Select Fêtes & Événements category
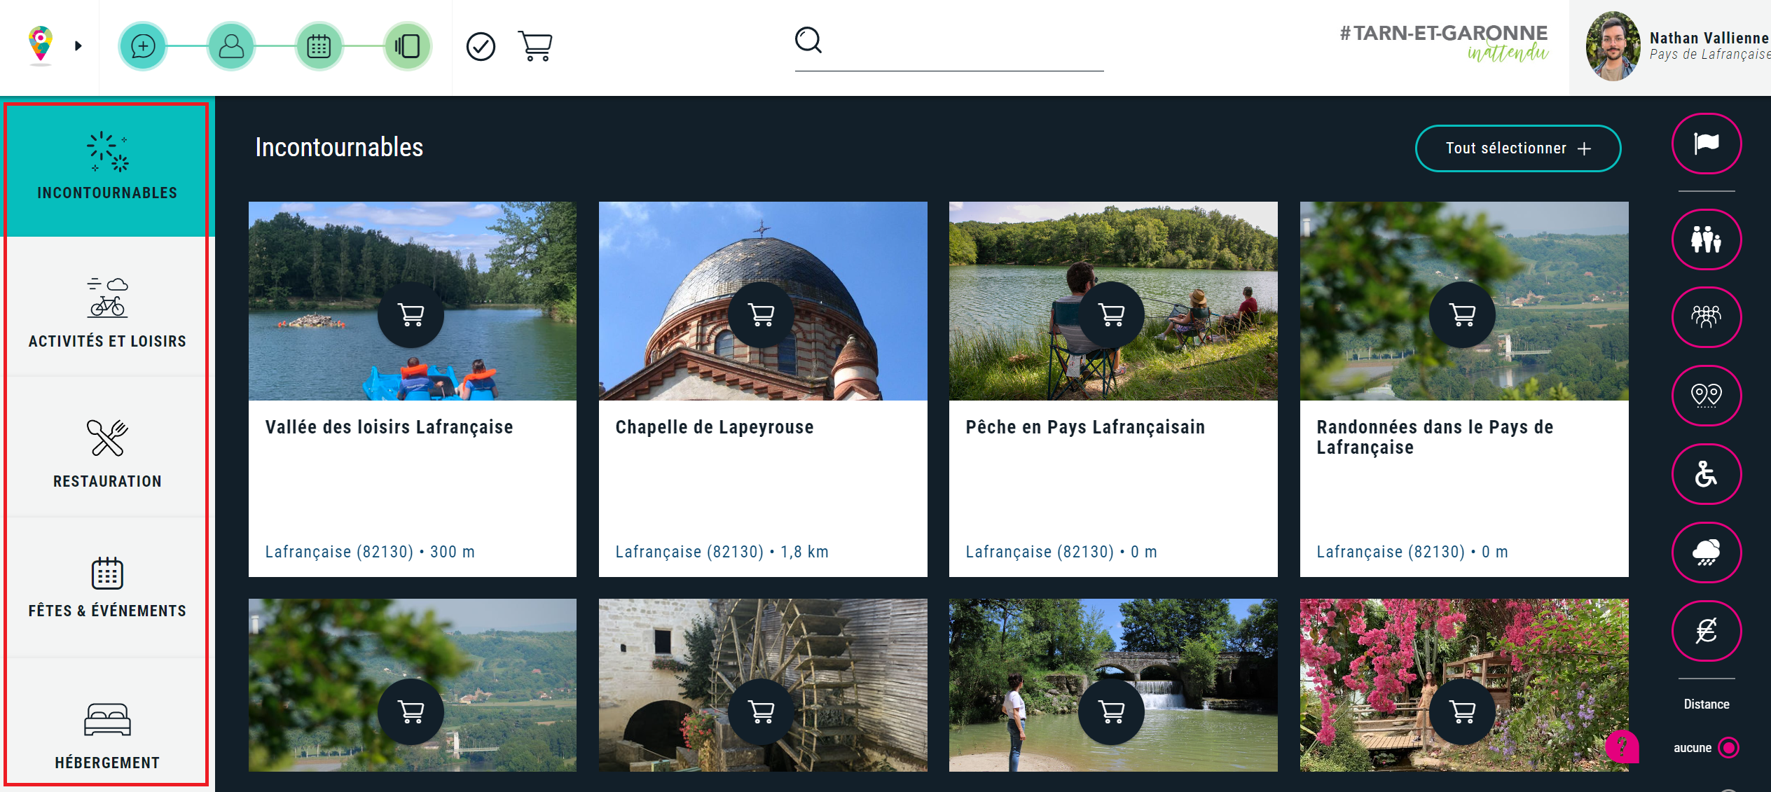The height and width of the screenshot is (792, 1771). tap(107, 587)
